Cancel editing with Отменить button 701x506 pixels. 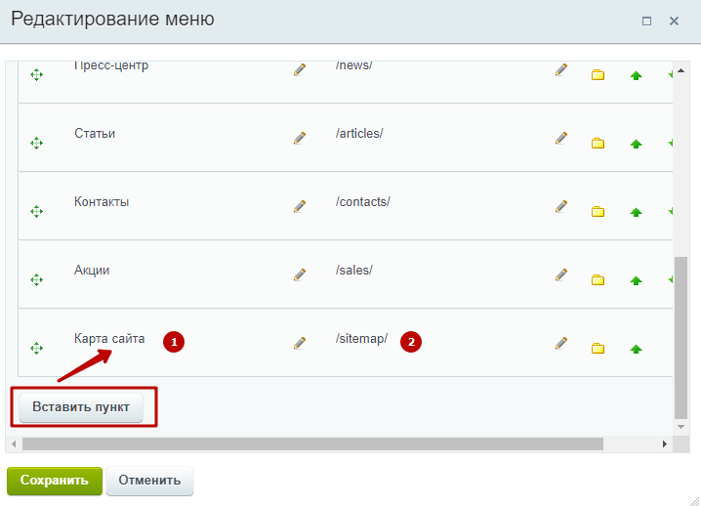149,481
